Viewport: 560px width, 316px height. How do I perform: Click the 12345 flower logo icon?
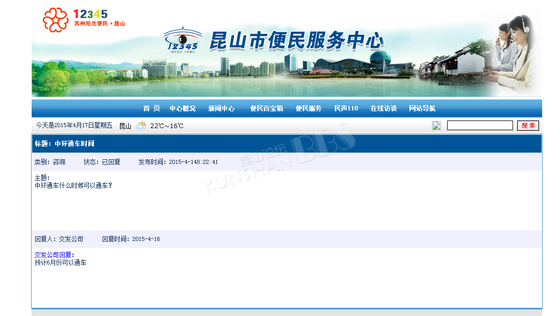click(55, 20)
